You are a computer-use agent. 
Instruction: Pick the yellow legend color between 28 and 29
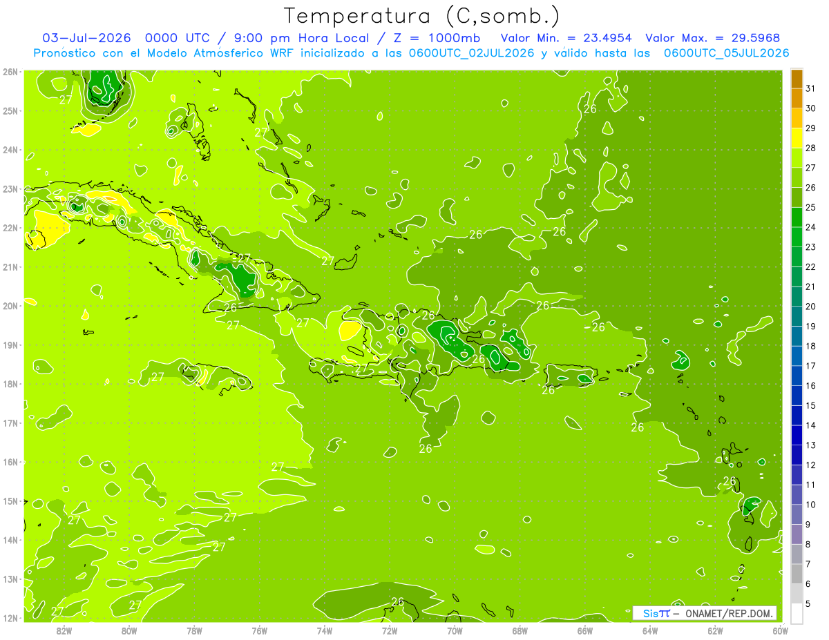pos(797,138)
